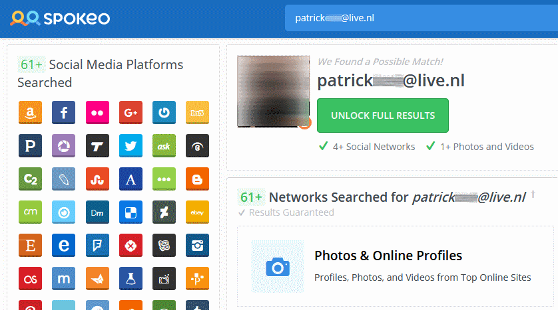This screenshot has height=310, width=558.
Task: Select the DeviantArt icon
Action: (x=164, y=212)
